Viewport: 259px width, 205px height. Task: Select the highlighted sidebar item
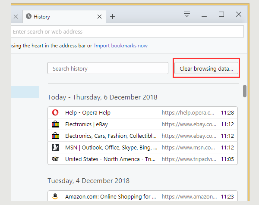[x=25, y=92]
